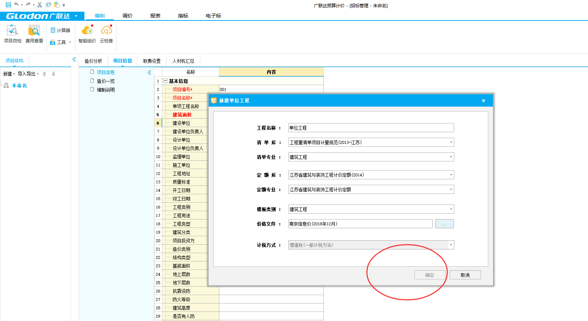Click the Paste clipboard icon
This screenshot has height=321, width=588.
[57, 5]
